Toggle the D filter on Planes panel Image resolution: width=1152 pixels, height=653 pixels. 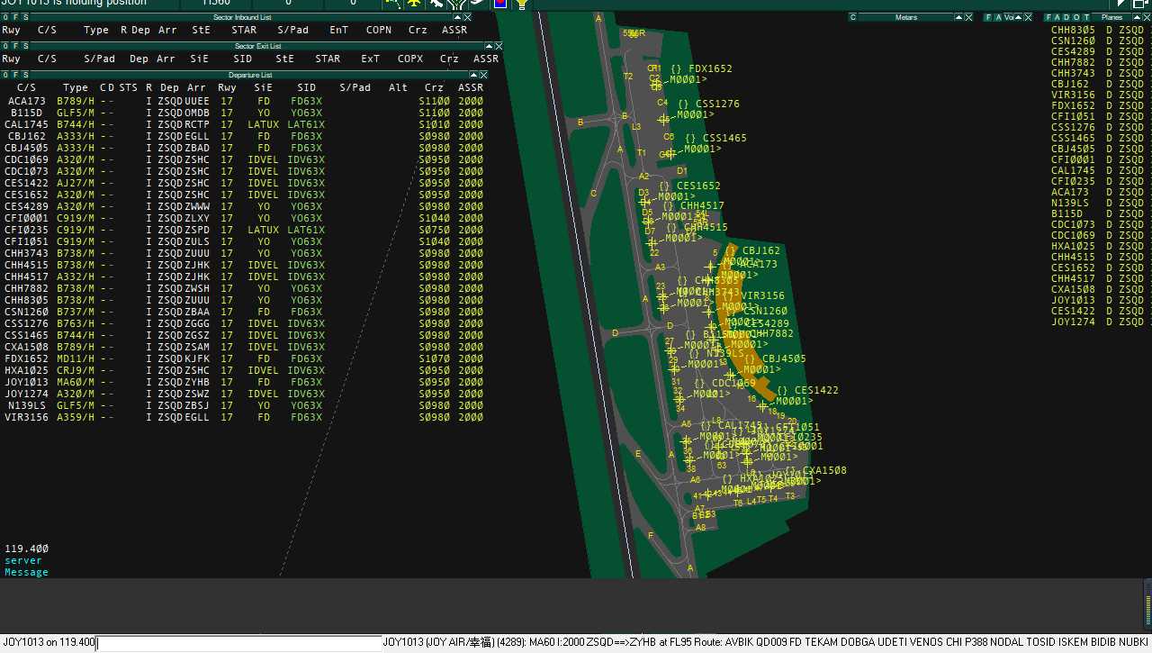pos(1066,17)
